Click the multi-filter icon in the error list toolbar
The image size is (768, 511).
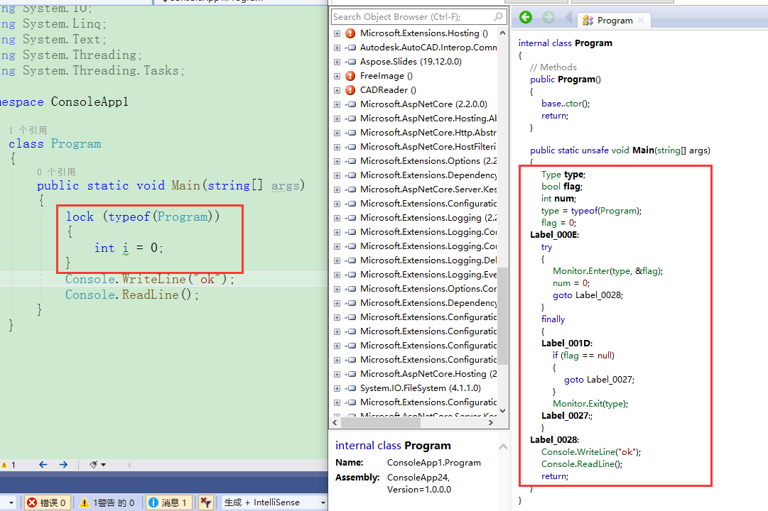(x=205, y=502)
